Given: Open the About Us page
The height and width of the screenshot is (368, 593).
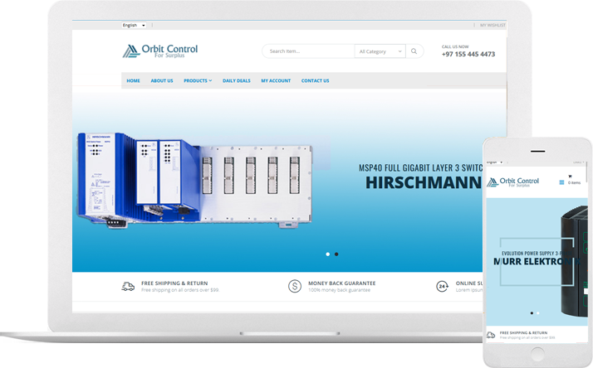Looking at the screenshot, I should pos(162,81).
